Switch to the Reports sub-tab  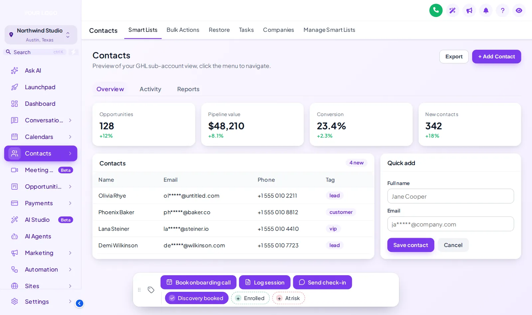point(188,89)
